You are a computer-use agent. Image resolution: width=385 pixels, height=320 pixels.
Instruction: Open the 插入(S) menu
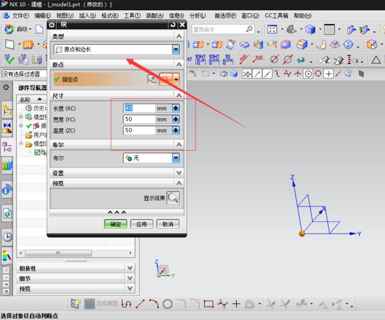click(87, 15)
